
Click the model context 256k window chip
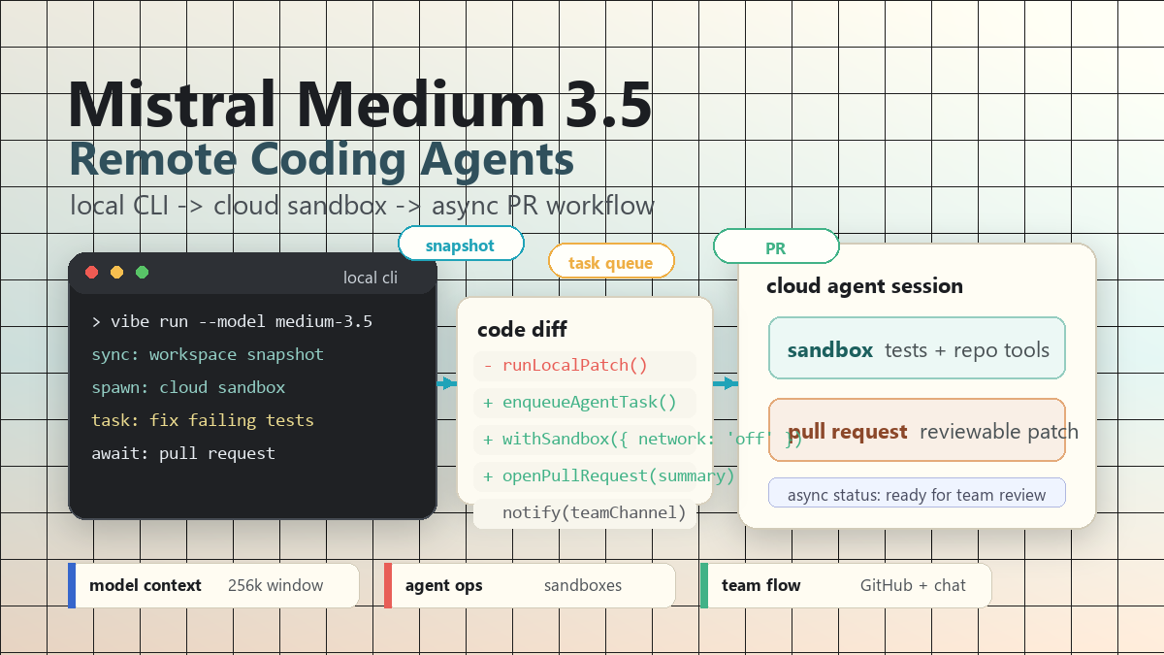click(x=213, y=585)
